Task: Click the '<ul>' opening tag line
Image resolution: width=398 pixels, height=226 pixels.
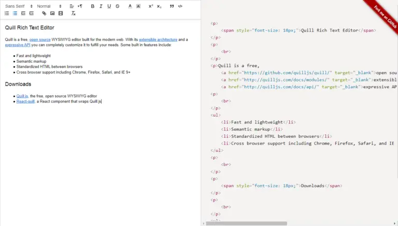Action: [x=216, y=115]
